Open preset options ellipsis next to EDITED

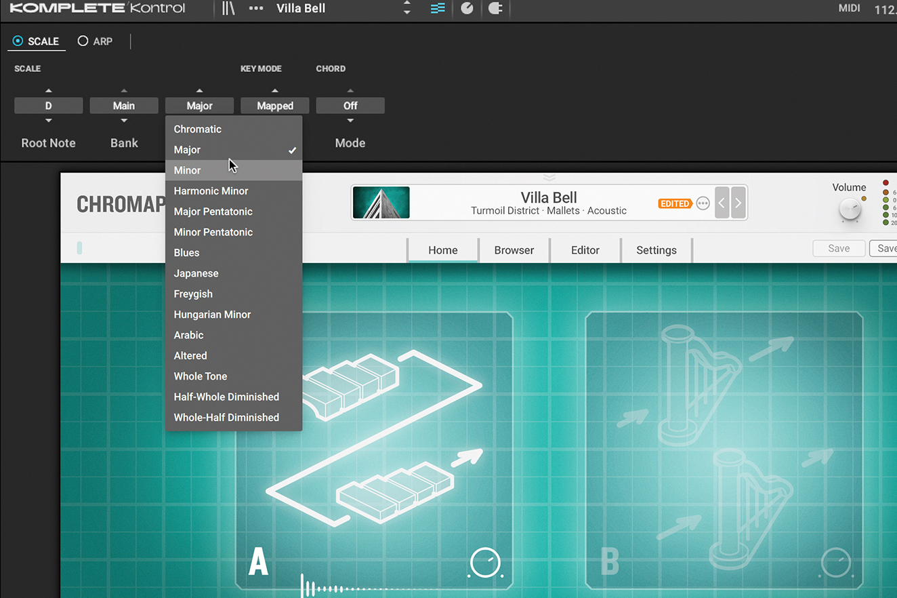click(x=703, y=203)
